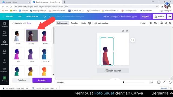
Task: Click the zoom slider handle
Action: (124, 82)
